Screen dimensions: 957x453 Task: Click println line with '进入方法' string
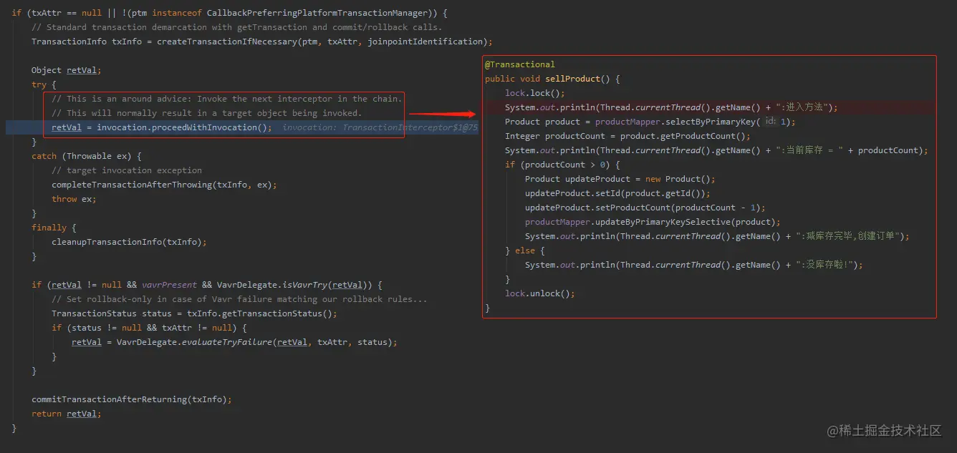[x=671, y=107]
